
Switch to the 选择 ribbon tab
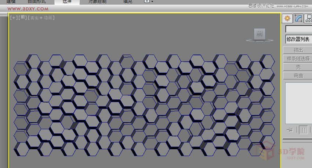(67, 1)
